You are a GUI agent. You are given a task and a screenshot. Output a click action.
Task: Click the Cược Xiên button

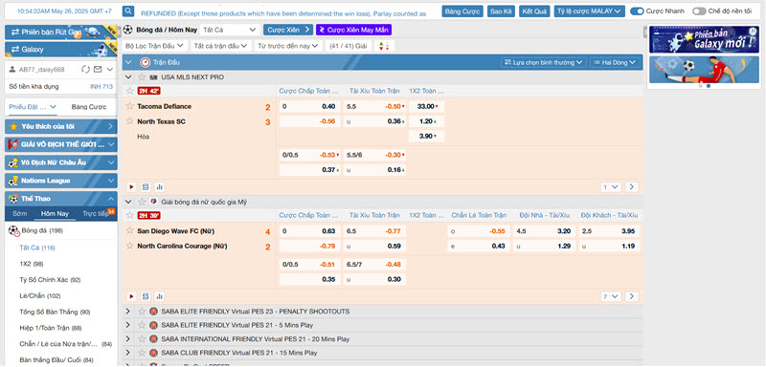coord(288,30)
